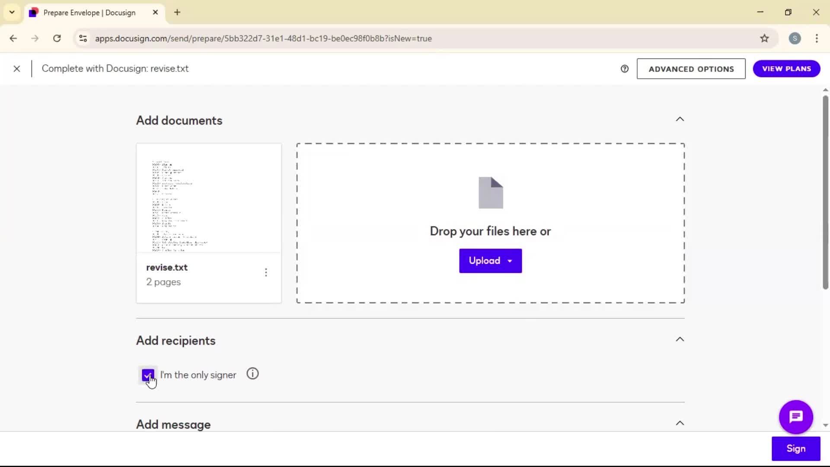Open the Upload dropdown button
This screenshot has width=830, height=467.
coord(490,261)
